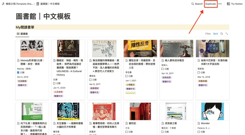Open the Wonder book title
Image resolution: width=245 pixels, height=135 pixels.
click(x=205, y=123)
